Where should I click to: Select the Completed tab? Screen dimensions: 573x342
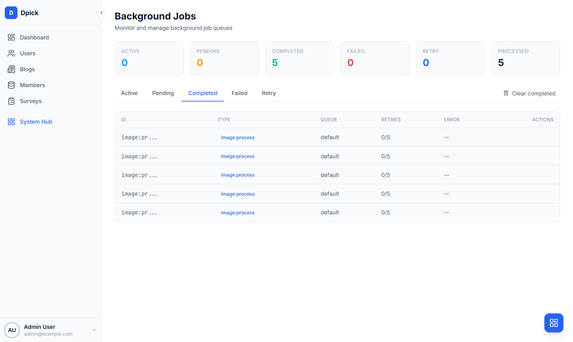[203, 93]
